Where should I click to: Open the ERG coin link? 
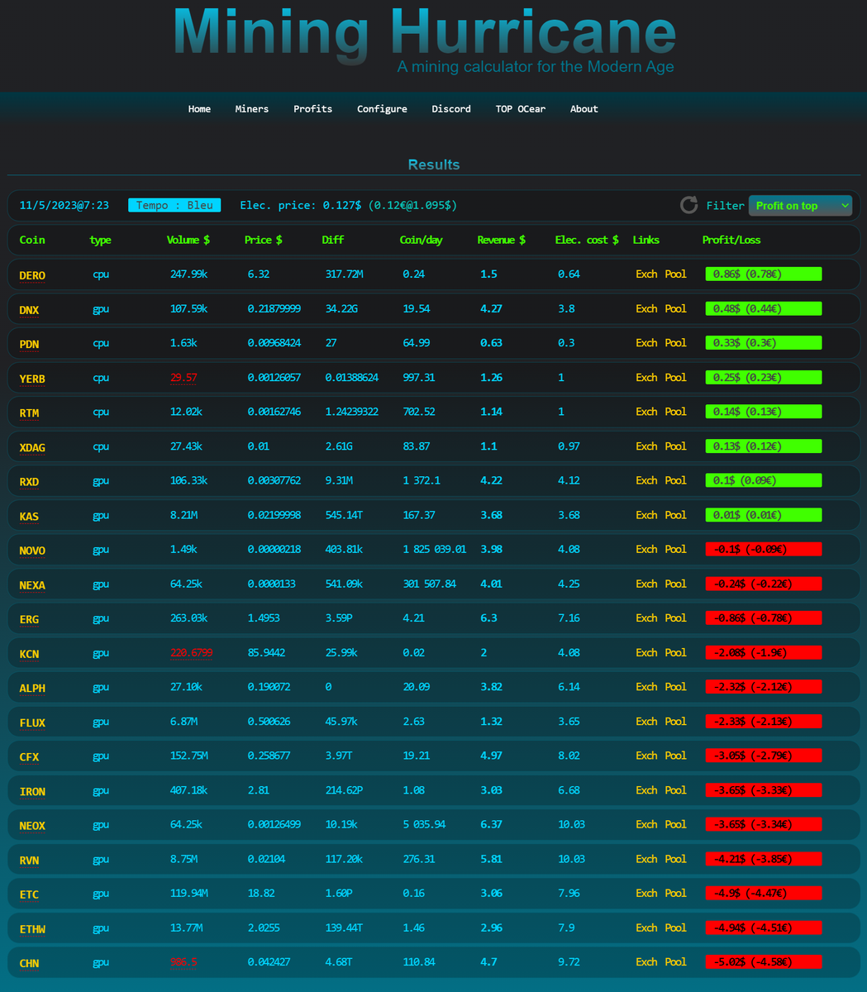pos(29,619)
